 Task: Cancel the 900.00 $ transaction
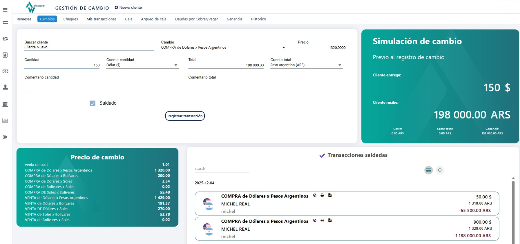pyautogui.click(x=315, y=220)
